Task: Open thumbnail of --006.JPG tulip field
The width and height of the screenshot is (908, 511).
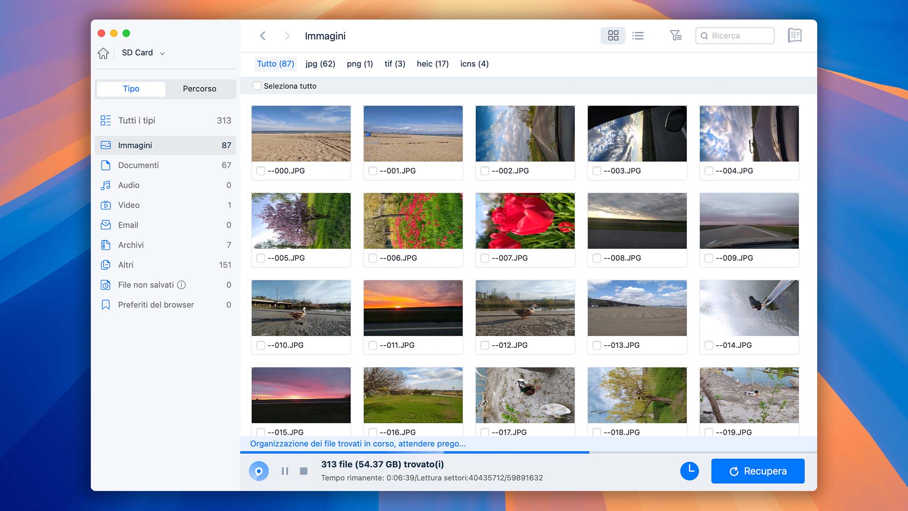Action: point(413,221)
